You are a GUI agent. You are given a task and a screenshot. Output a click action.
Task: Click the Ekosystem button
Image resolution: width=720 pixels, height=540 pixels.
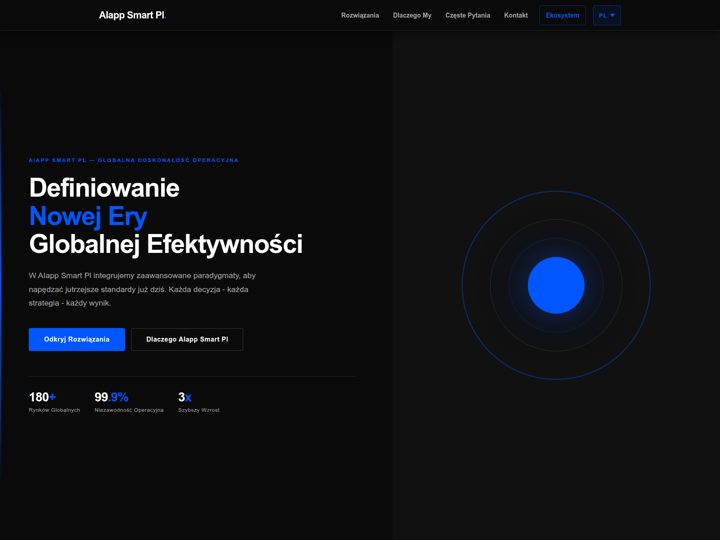(562, 15)
